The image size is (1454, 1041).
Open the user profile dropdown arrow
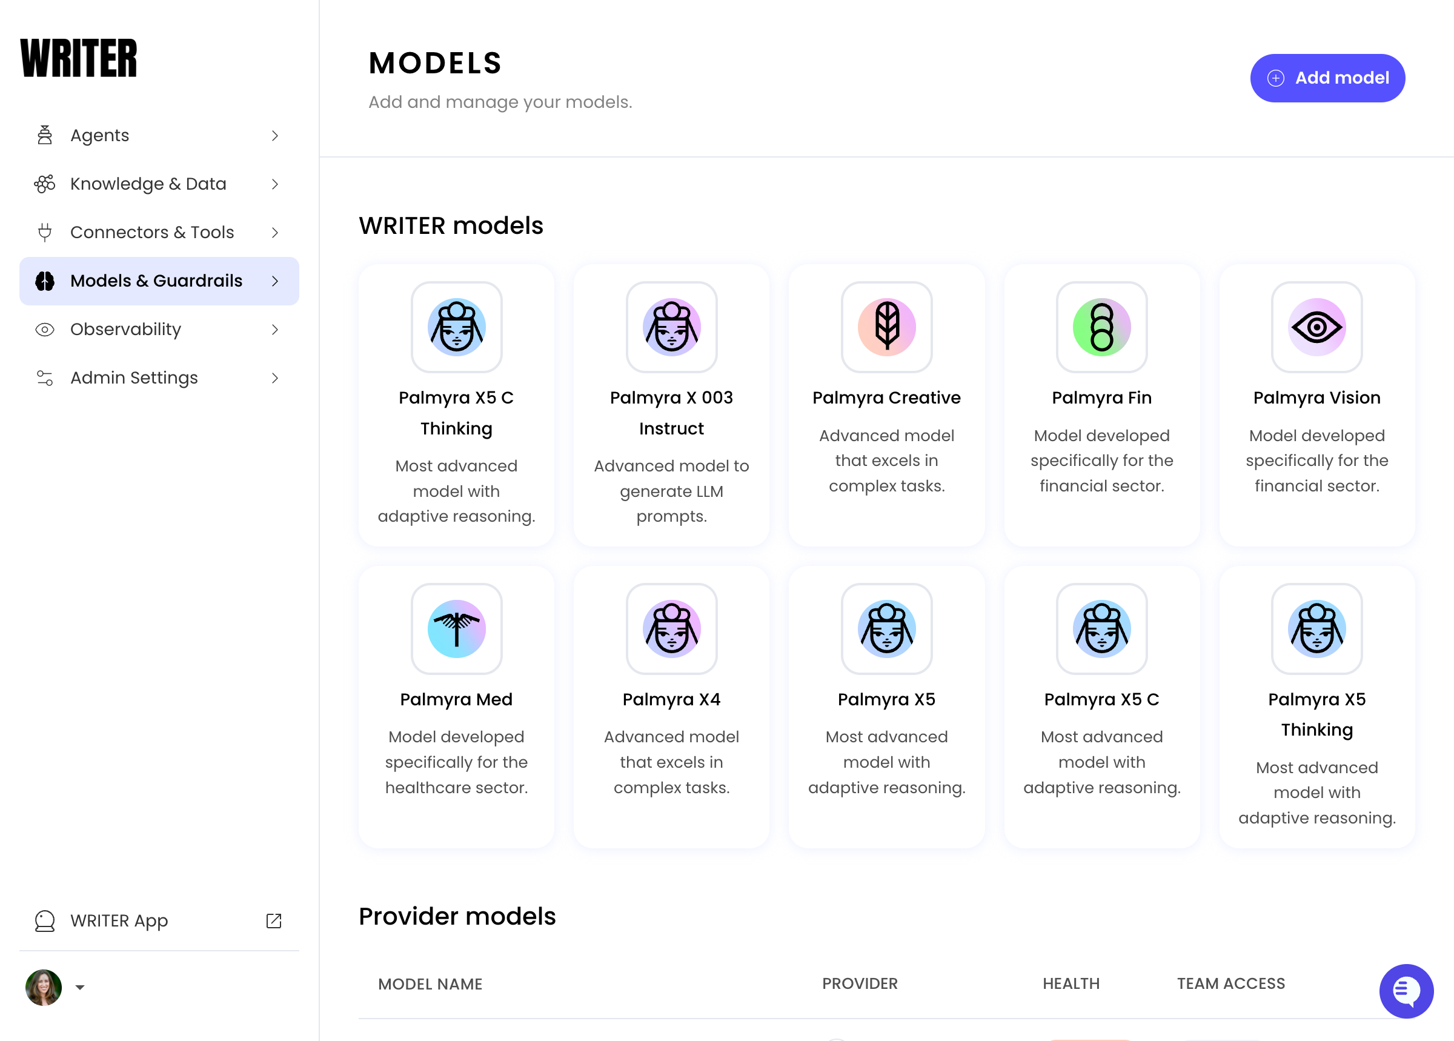click(x=80, y=987)
